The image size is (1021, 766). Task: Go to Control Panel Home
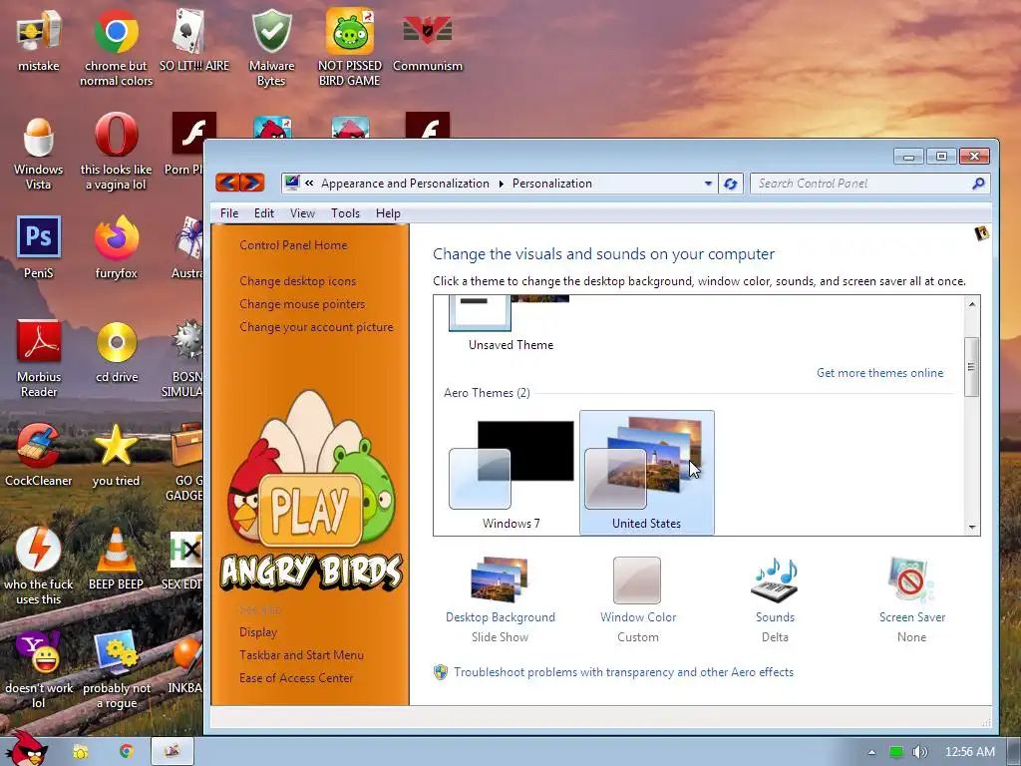pos(294,245)
